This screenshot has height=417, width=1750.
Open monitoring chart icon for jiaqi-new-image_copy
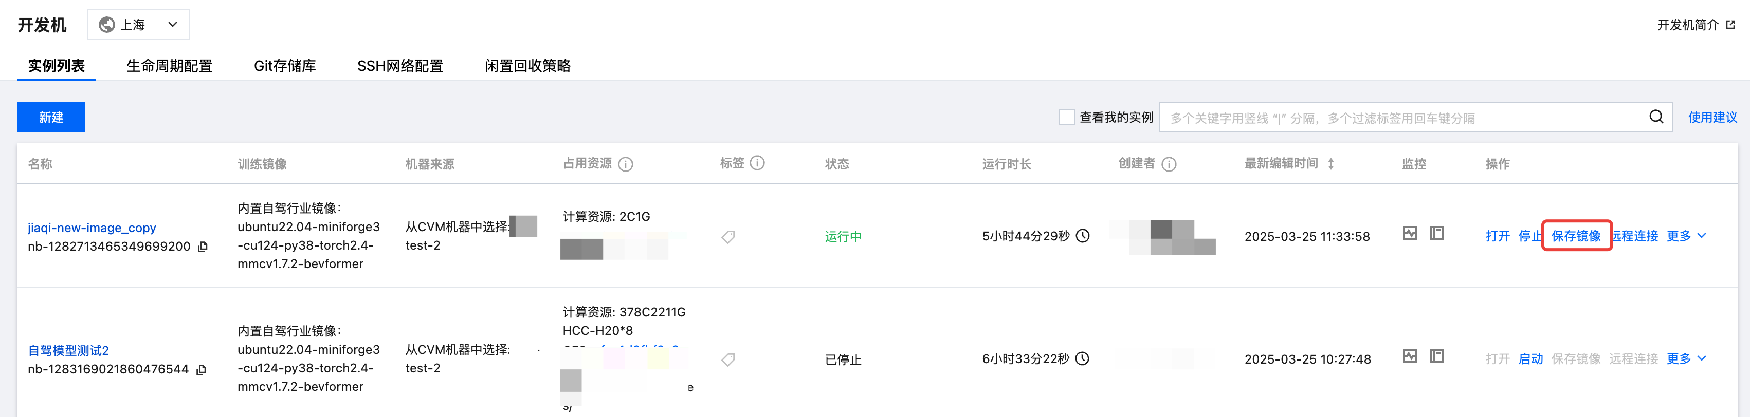pos(1410,234)
